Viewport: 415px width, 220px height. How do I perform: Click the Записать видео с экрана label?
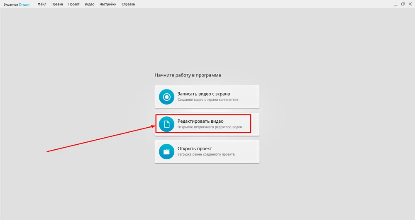click(x=203, y=94)
